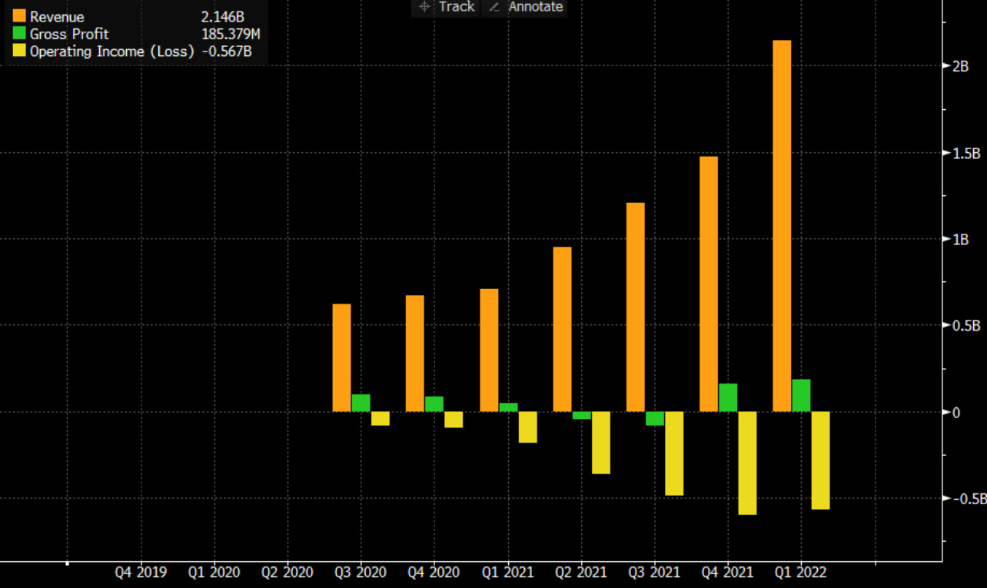Click the Q4 2020 orange revenue bar
This screenshot has height=588, width=987.
click(x=415, y=354)
